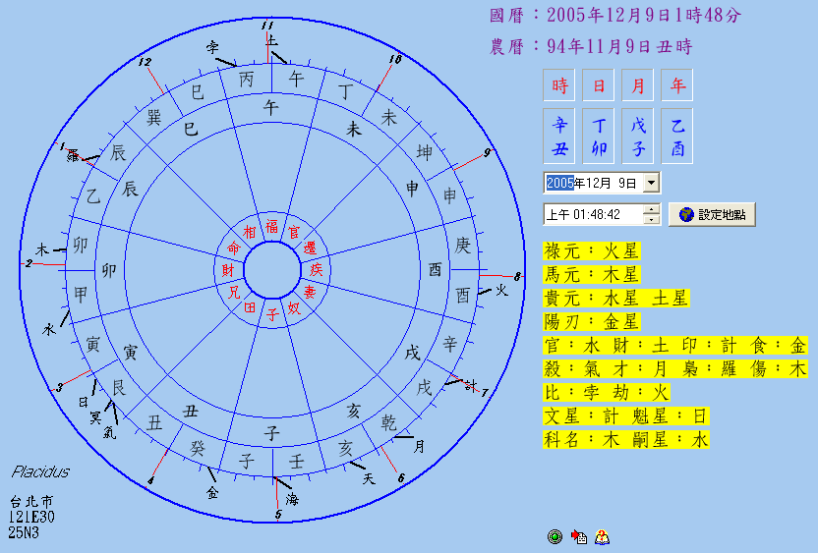
Task: Click the 國曆 2005年12月9日1時48分 heading
Action: pos(615,15)
